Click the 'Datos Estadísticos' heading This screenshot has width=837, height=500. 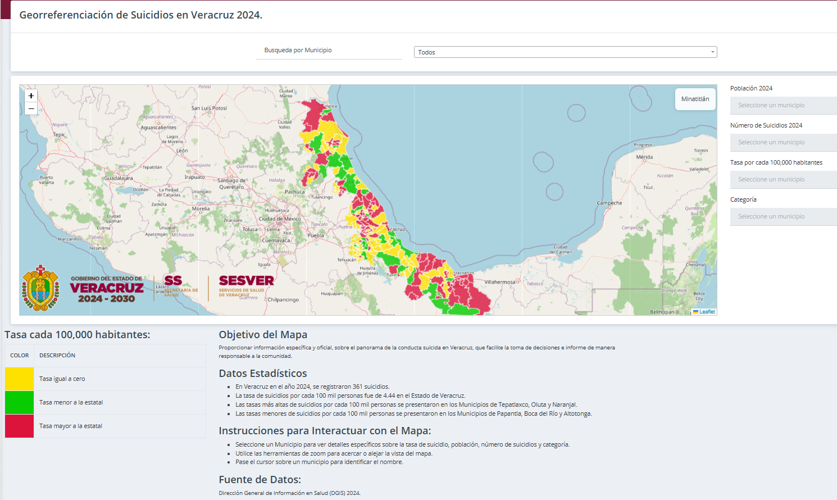coord(263,374)
